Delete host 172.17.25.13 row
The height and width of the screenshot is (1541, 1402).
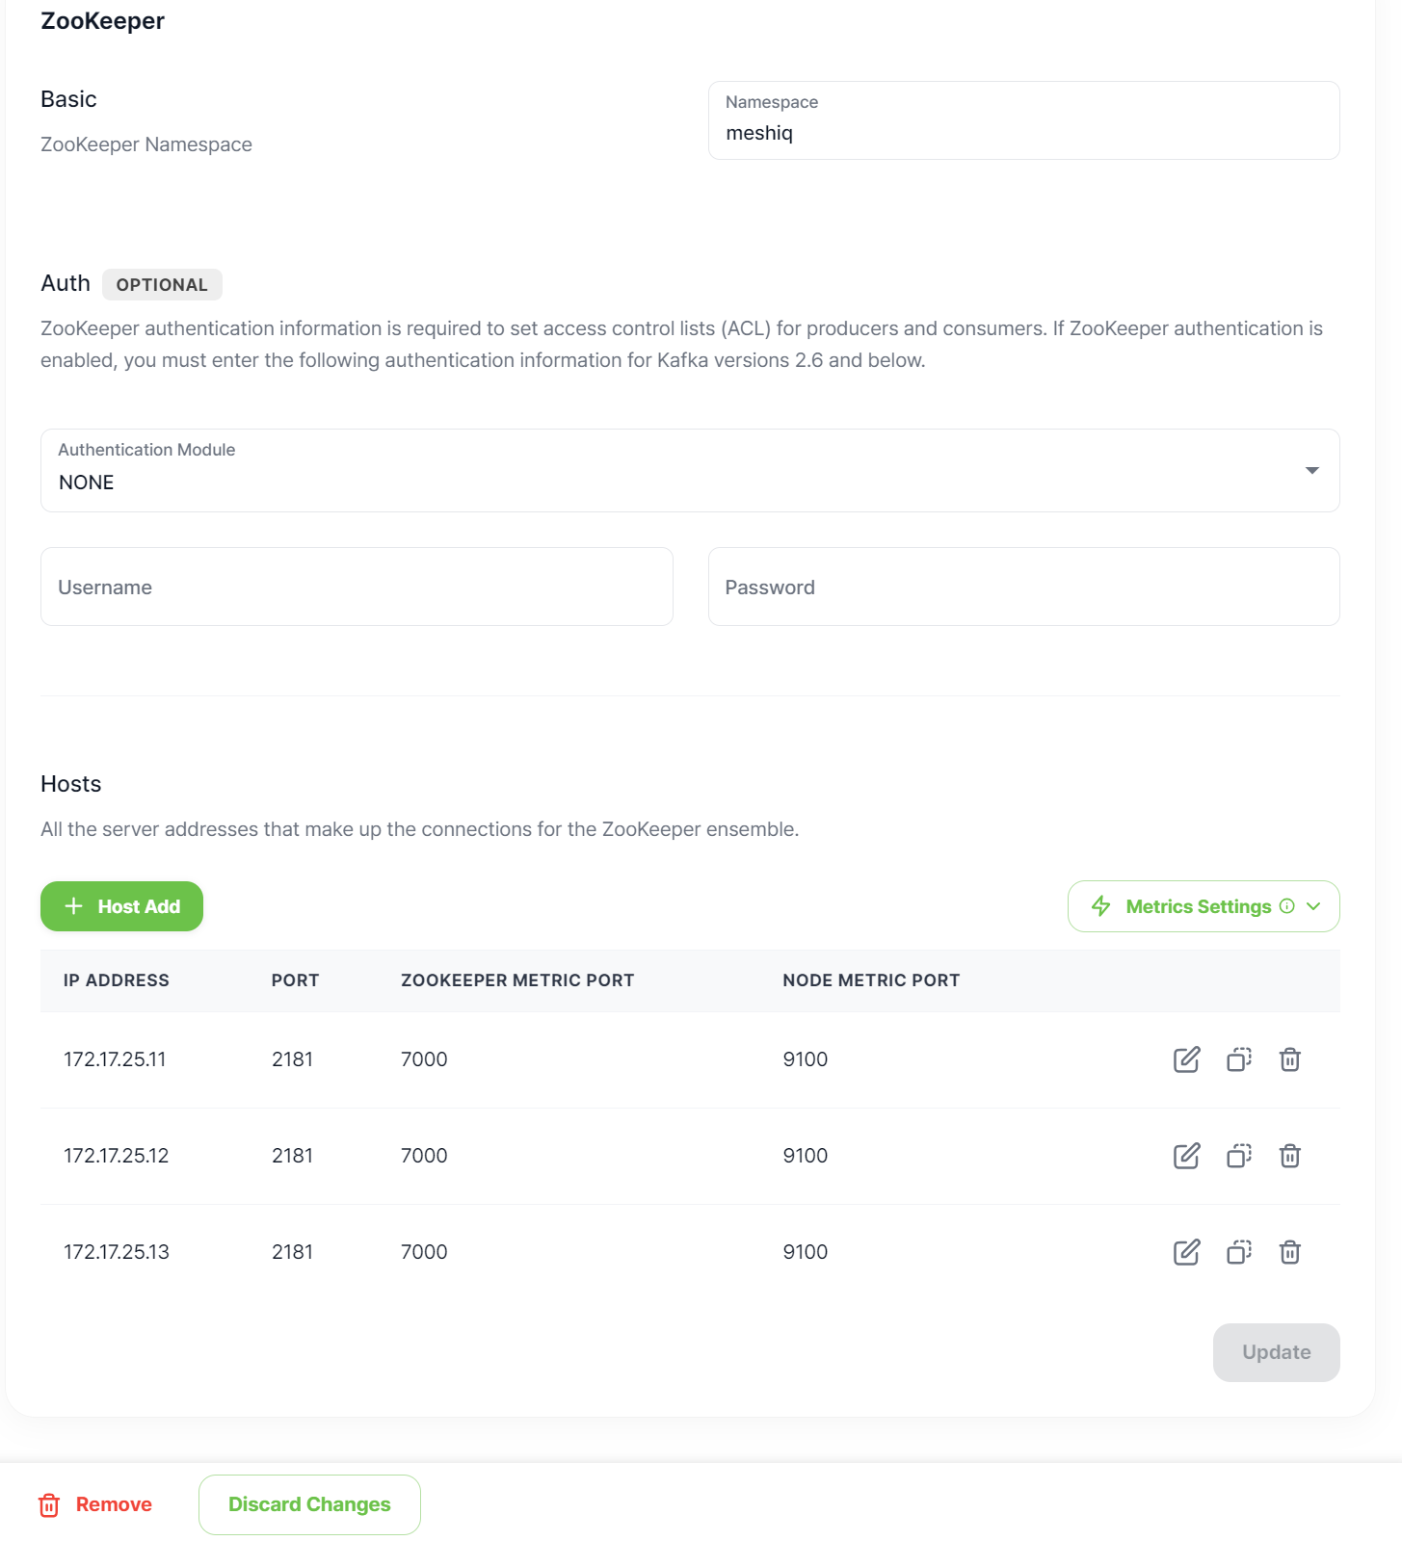click(1289, 1252)
